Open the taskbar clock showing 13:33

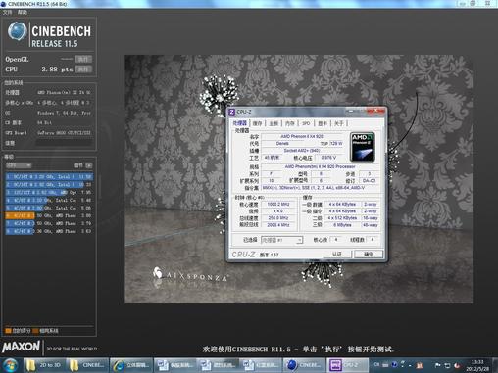click(x=477, y=365)
